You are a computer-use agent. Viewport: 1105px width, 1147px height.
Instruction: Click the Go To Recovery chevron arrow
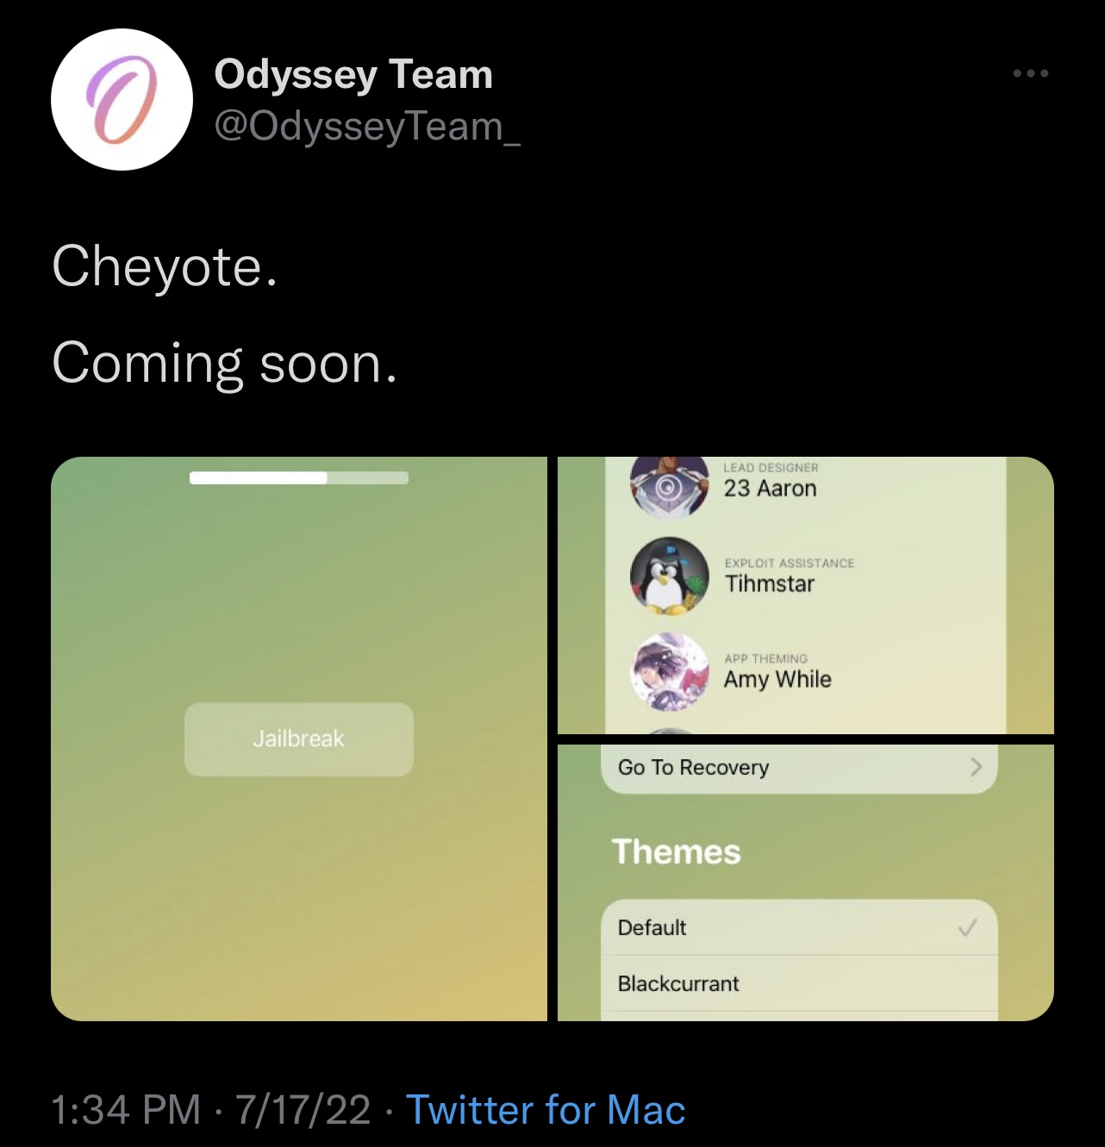[976, 767]
